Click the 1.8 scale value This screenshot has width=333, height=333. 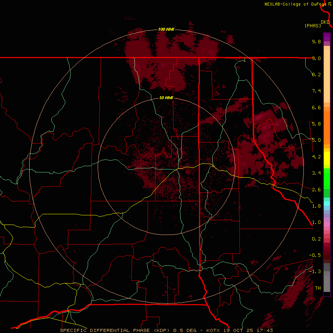tap(316, 206)
